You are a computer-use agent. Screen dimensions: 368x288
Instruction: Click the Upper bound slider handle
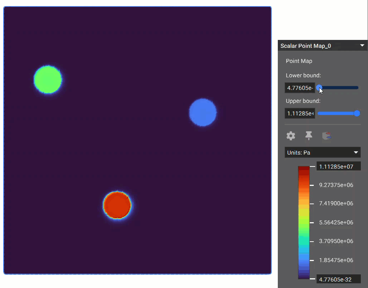357,113
